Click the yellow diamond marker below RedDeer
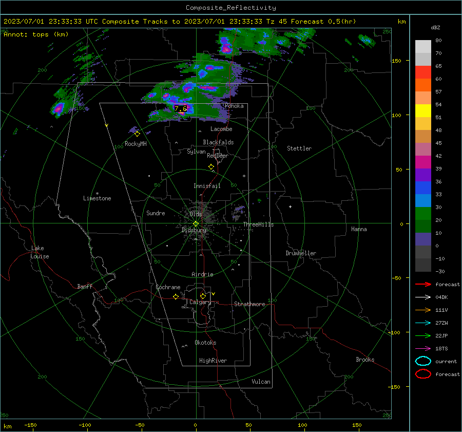This screenshot has width=462, height=432. (x=211, y=167)
